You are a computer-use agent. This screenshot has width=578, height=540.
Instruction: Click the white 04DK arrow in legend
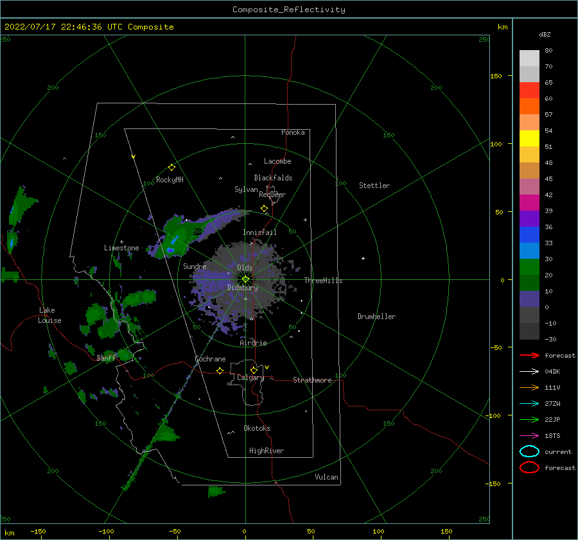[529, 371]
